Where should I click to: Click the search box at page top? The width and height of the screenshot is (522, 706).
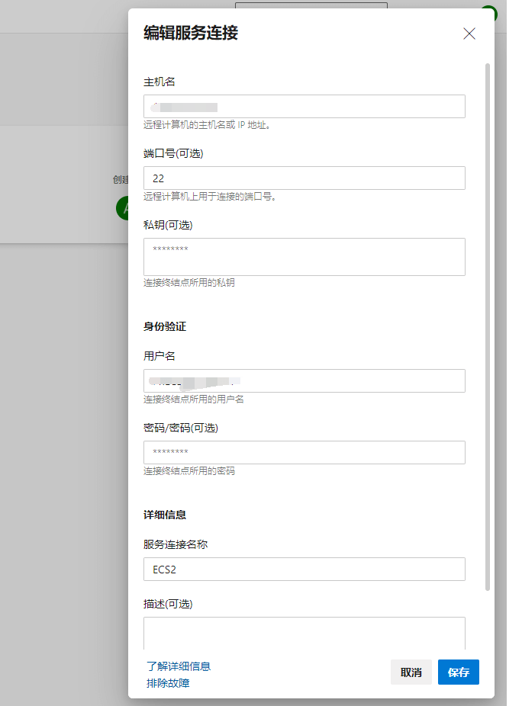[311, 6]
